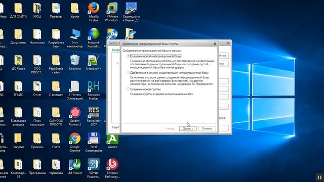Click the Далее > button
Viewport: 324px width, 182px height.
[188, 128]
